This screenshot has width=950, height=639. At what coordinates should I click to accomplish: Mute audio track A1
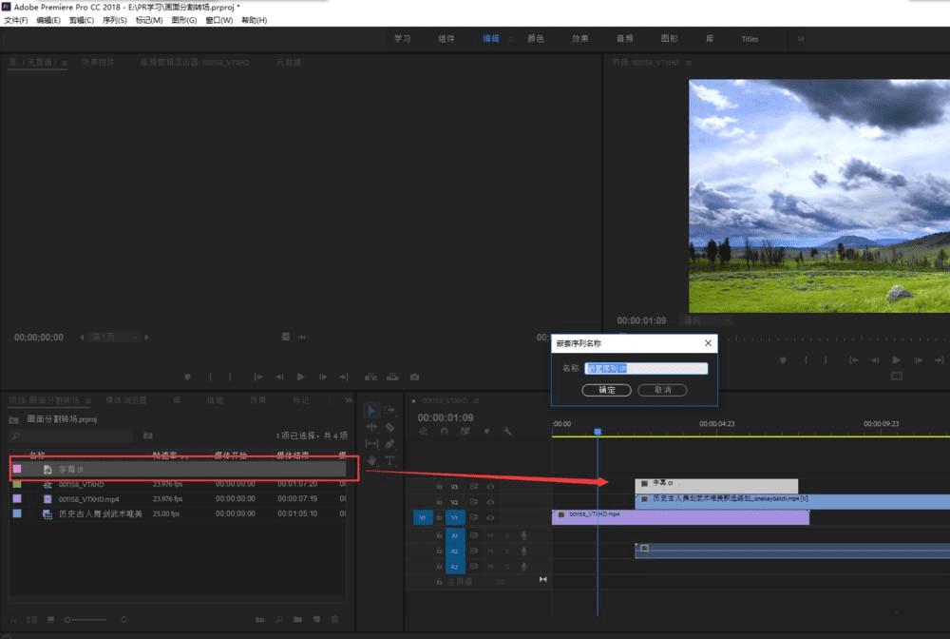(x=490, y=535)
